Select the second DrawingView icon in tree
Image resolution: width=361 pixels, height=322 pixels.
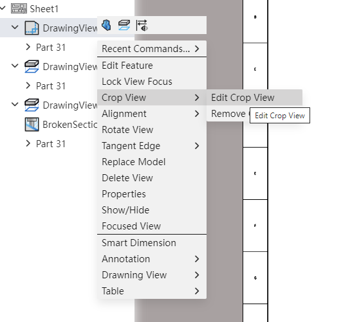click(32, 66)
